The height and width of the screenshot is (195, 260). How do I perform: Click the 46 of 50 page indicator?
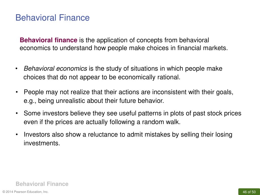[249, 192]
